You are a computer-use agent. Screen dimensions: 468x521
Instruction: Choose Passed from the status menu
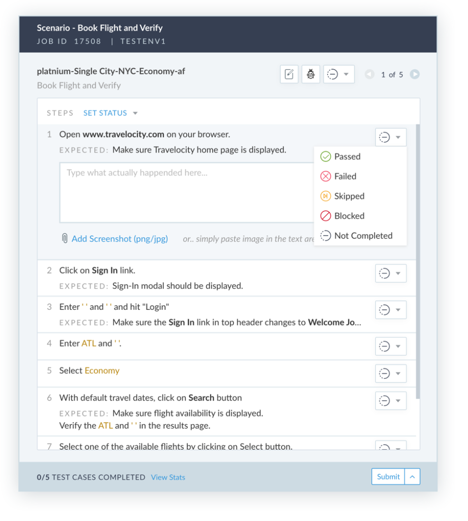tap(347, 156)
